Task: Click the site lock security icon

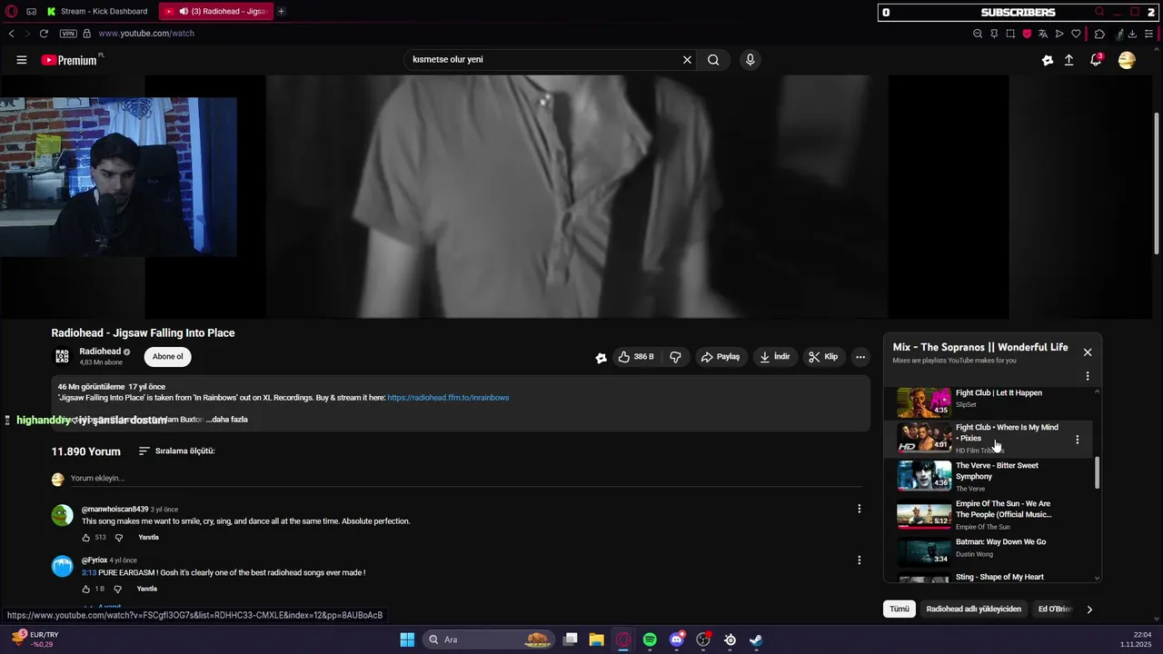Action: 87,34
